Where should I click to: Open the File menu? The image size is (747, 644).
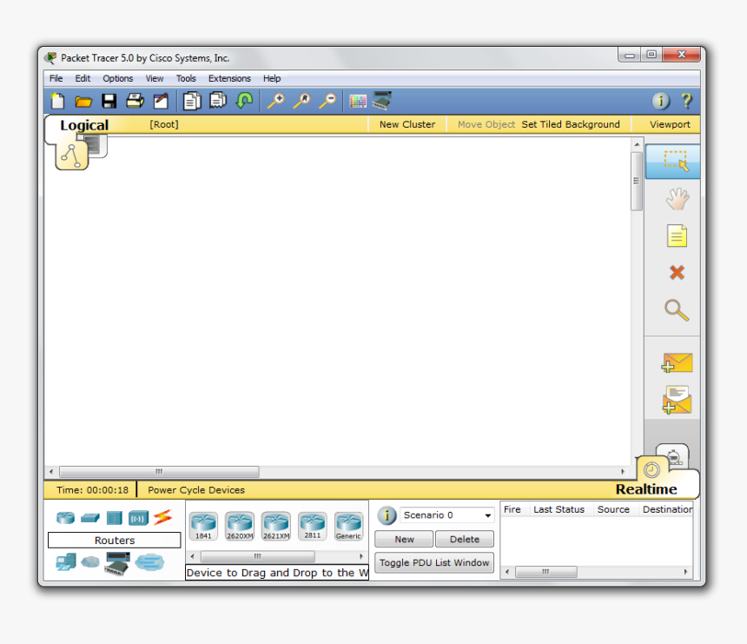pos(56,78)
